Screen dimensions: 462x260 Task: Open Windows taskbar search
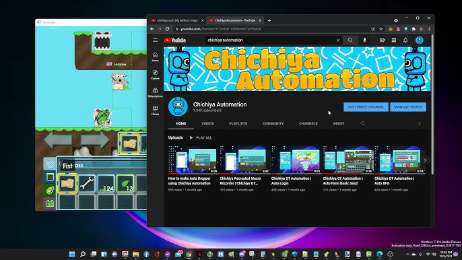[83, 254]
